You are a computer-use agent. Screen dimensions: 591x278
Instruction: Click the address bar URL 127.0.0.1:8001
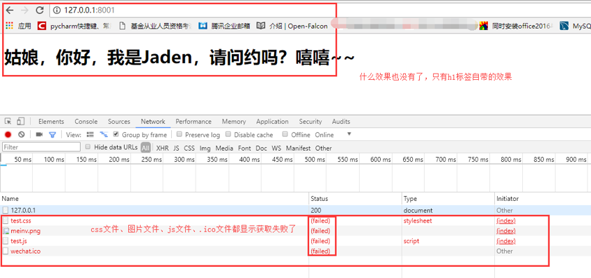pos(89,10)
